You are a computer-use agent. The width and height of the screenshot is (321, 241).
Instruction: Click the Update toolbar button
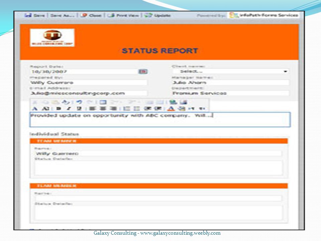coord(157,15)
